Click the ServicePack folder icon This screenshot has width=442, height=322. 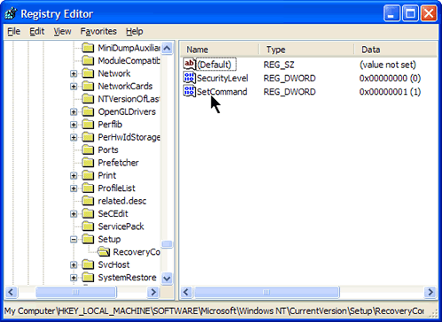pos(88,226)
